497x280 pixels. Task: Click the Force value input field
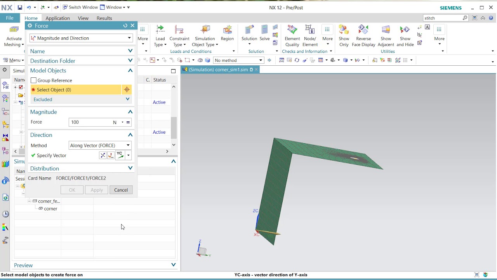[x=90, y=122]
